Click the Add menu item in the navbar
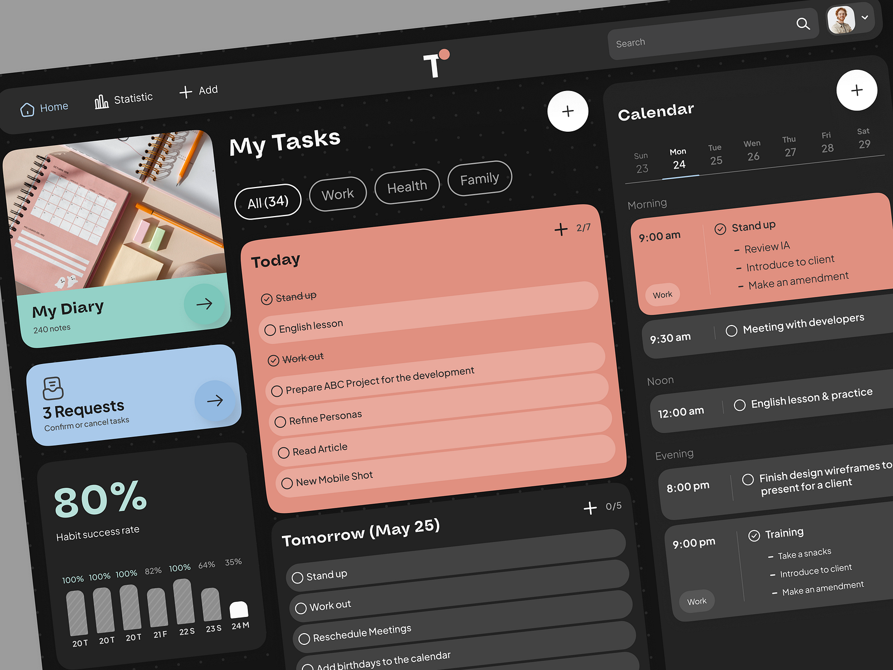The image size is (893, 670). point(198,90)
